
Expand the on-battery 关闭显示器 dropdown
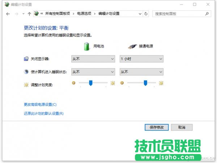[93, 59]
